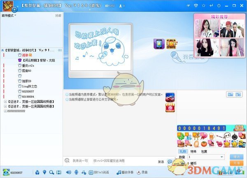Focus the 我来说一句 chat input field
Viewport: 247px width, 178px height.
[x=110, y=161]
